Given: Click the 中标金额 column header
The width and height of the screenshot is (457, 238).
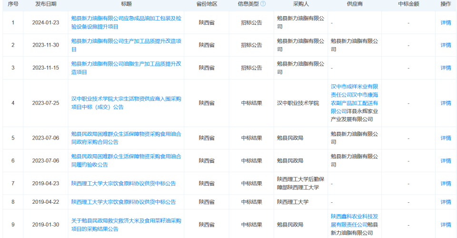Looking at the screenshot, I should pos(408,4).
